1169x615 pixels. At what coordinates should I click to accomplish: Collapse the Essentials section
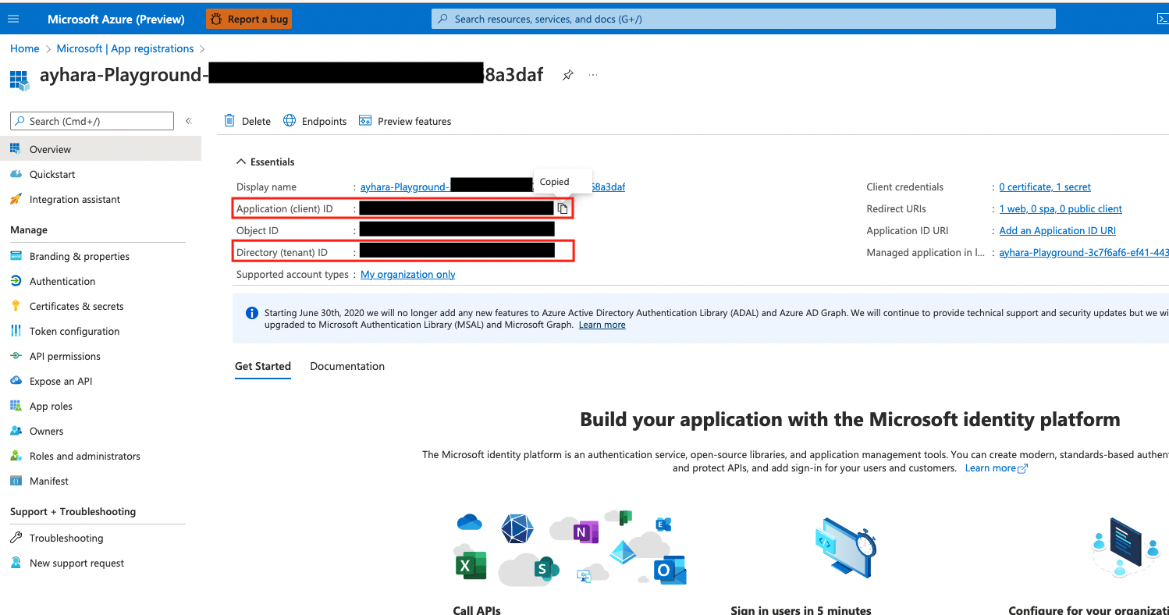tap(265, 162)
